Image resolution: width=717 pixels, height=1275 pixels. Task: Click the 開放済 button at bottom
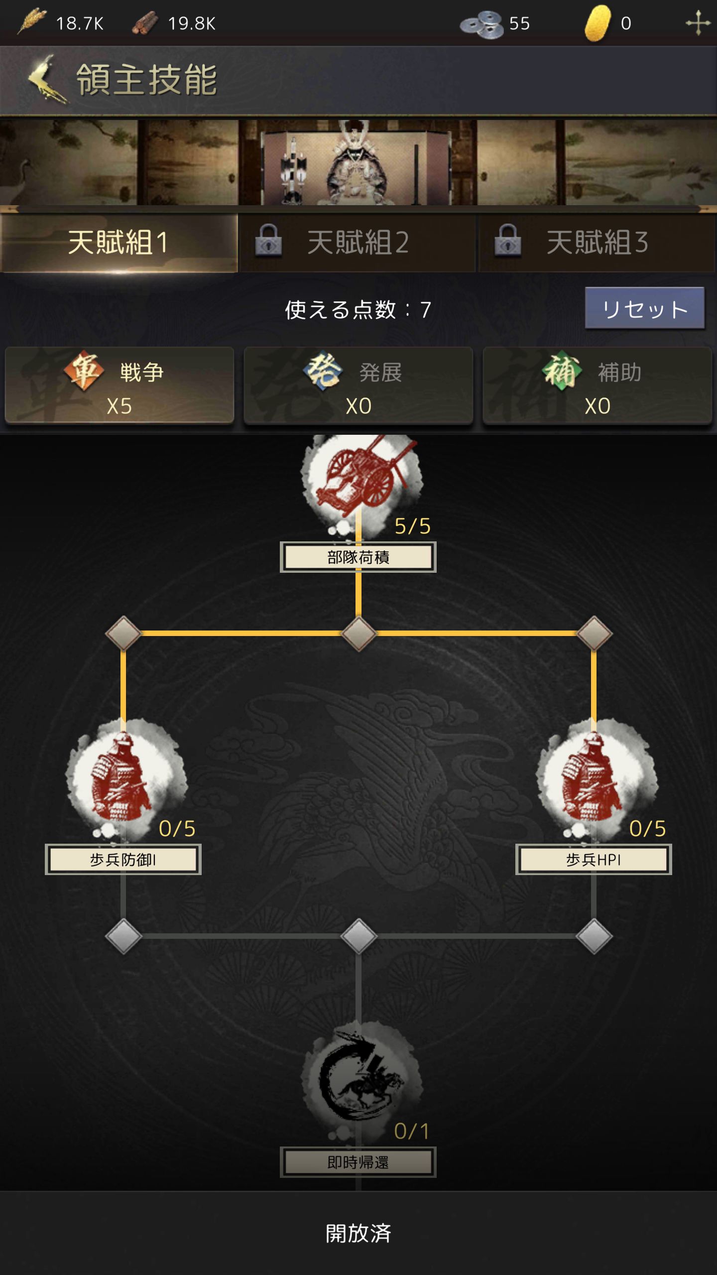[358, 1233]
